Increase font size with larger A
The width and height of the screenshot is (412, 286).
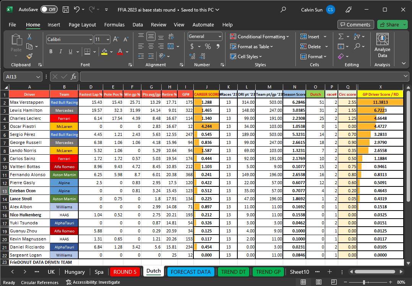tap(115, 39)
